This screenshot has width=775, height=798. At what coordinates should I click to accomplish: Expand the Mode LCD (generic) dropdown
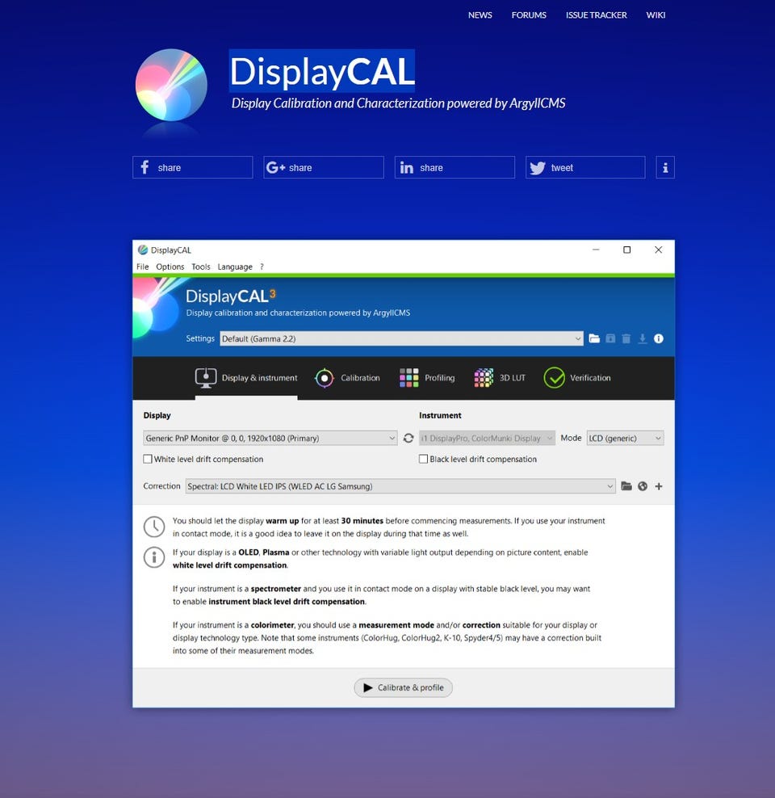click(625, 439)
